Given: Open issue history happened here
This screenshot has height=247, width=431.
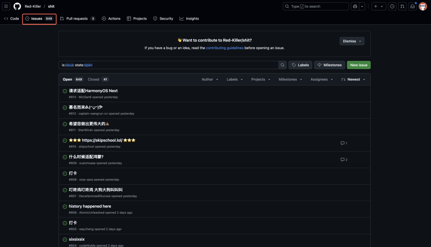Looking at the screenshot, I should click(90, 206).
